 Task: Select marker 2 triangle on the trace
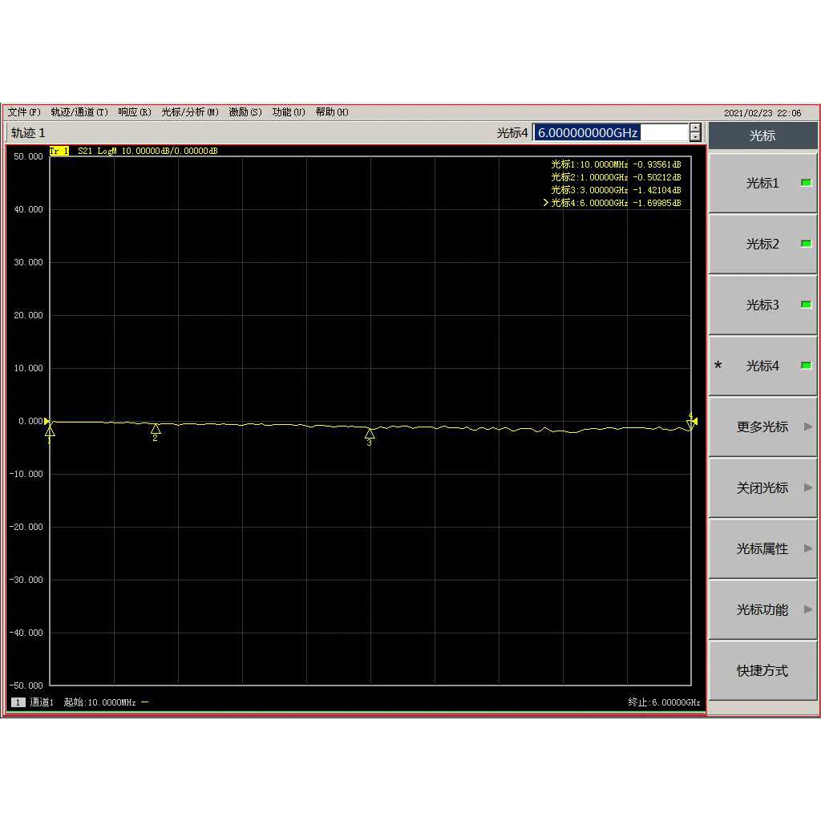(x=156, y=429)
